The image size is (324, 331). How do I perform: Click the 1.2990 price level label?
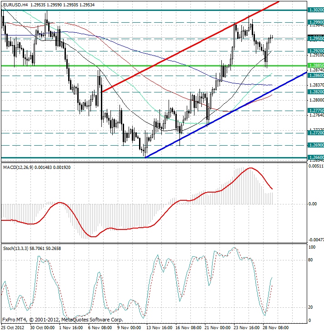tap(315, 22)
